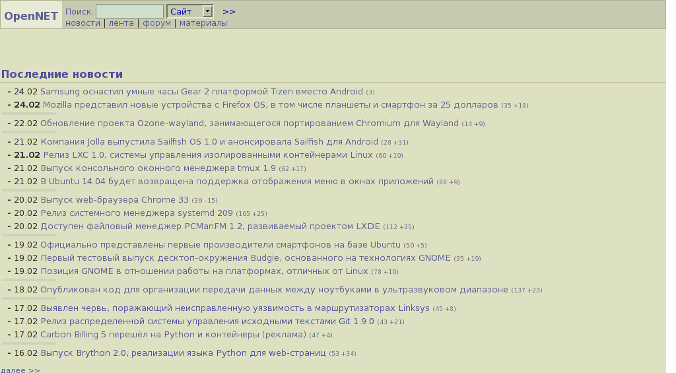Open the материалы menu link
This screenshot has height=373, width=676.
203,23
